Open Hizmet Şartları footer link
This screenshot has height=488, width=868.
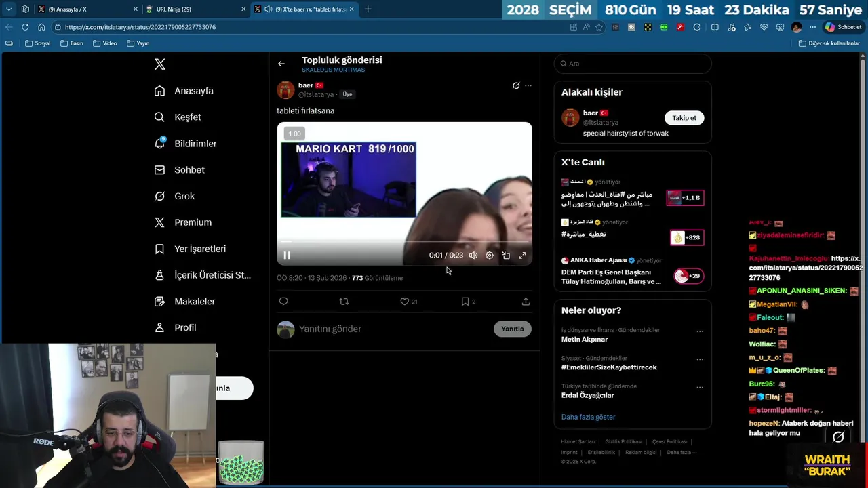578,442
